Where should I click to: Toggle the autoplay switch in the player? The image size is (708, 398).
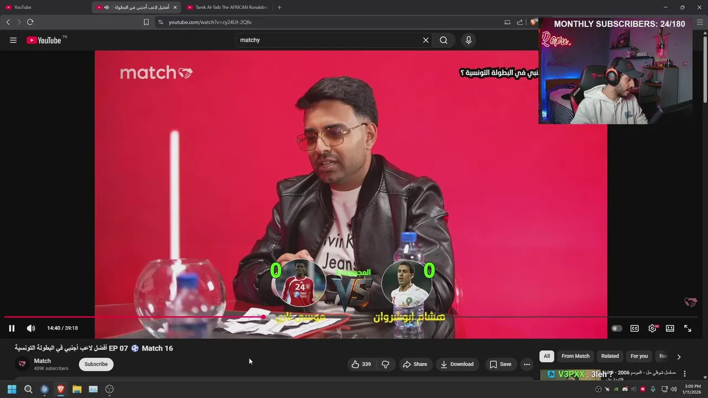[617, 328]
